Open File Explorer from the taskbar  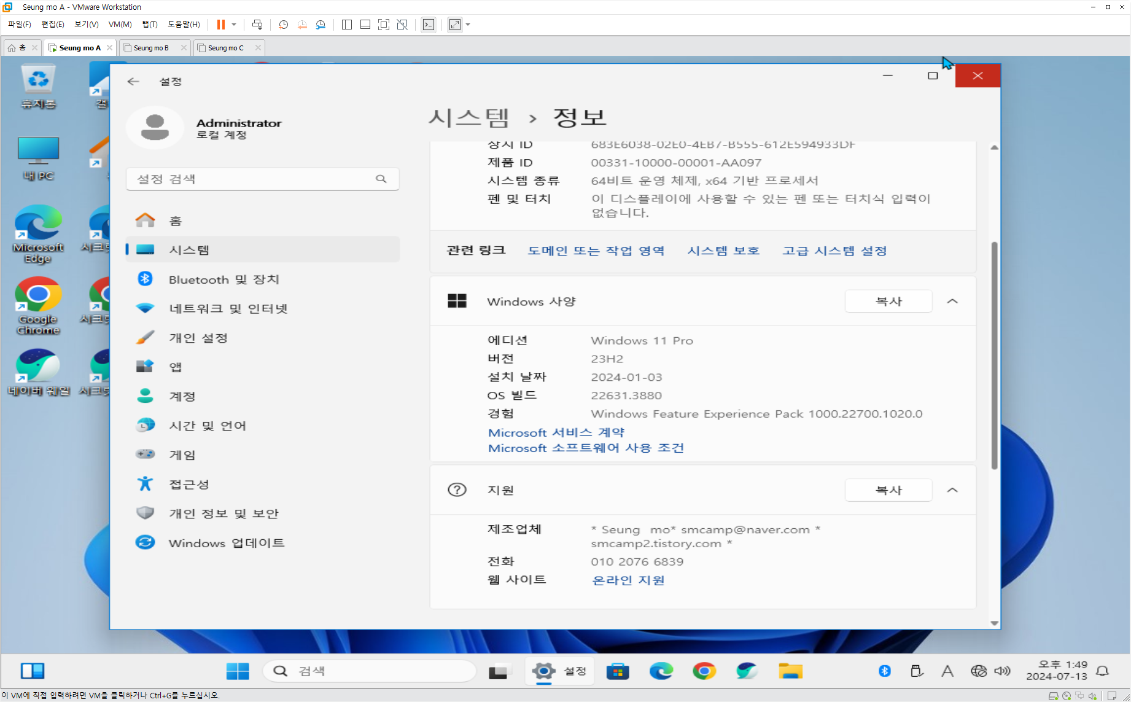coord(791,671)
